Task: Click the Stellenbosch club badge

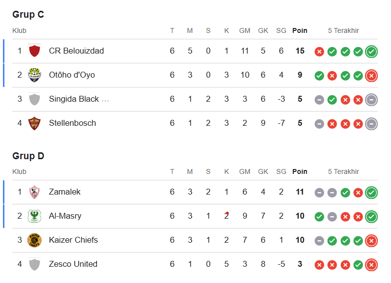Action: point(34,123)
